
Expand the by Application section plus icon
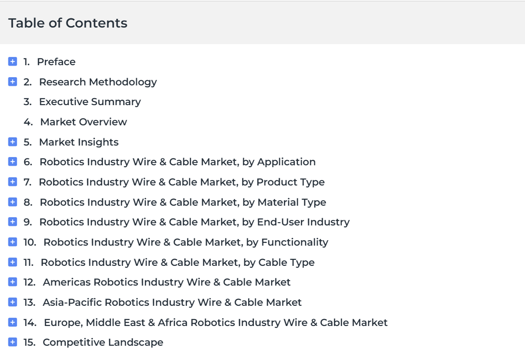click(x=12, y=162)
